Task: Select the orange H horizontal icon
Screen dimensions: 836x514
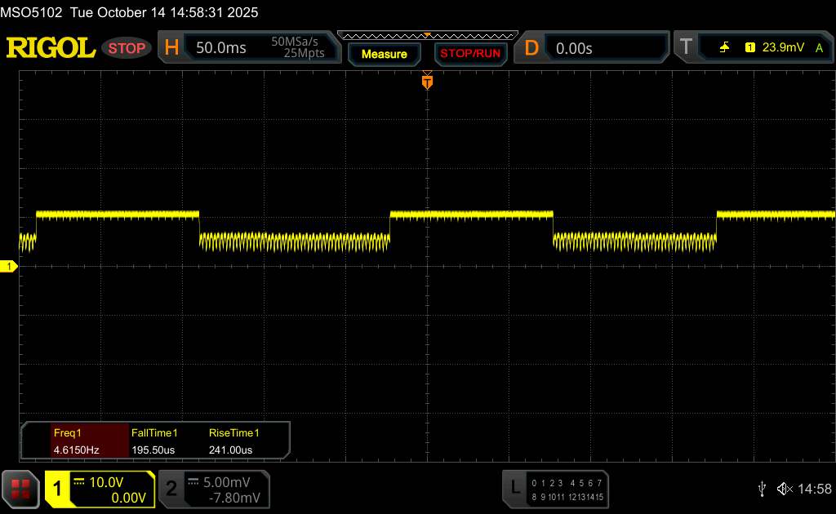Action: click(x=171, y=48)
